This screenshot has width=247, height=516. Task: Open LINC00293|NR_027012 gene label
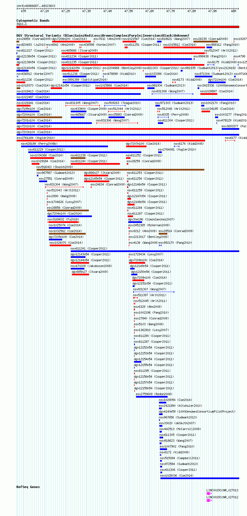222,497
